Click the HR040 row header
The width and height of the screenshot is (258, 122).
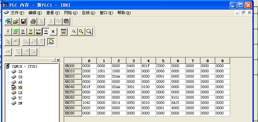tap(73, 87)
